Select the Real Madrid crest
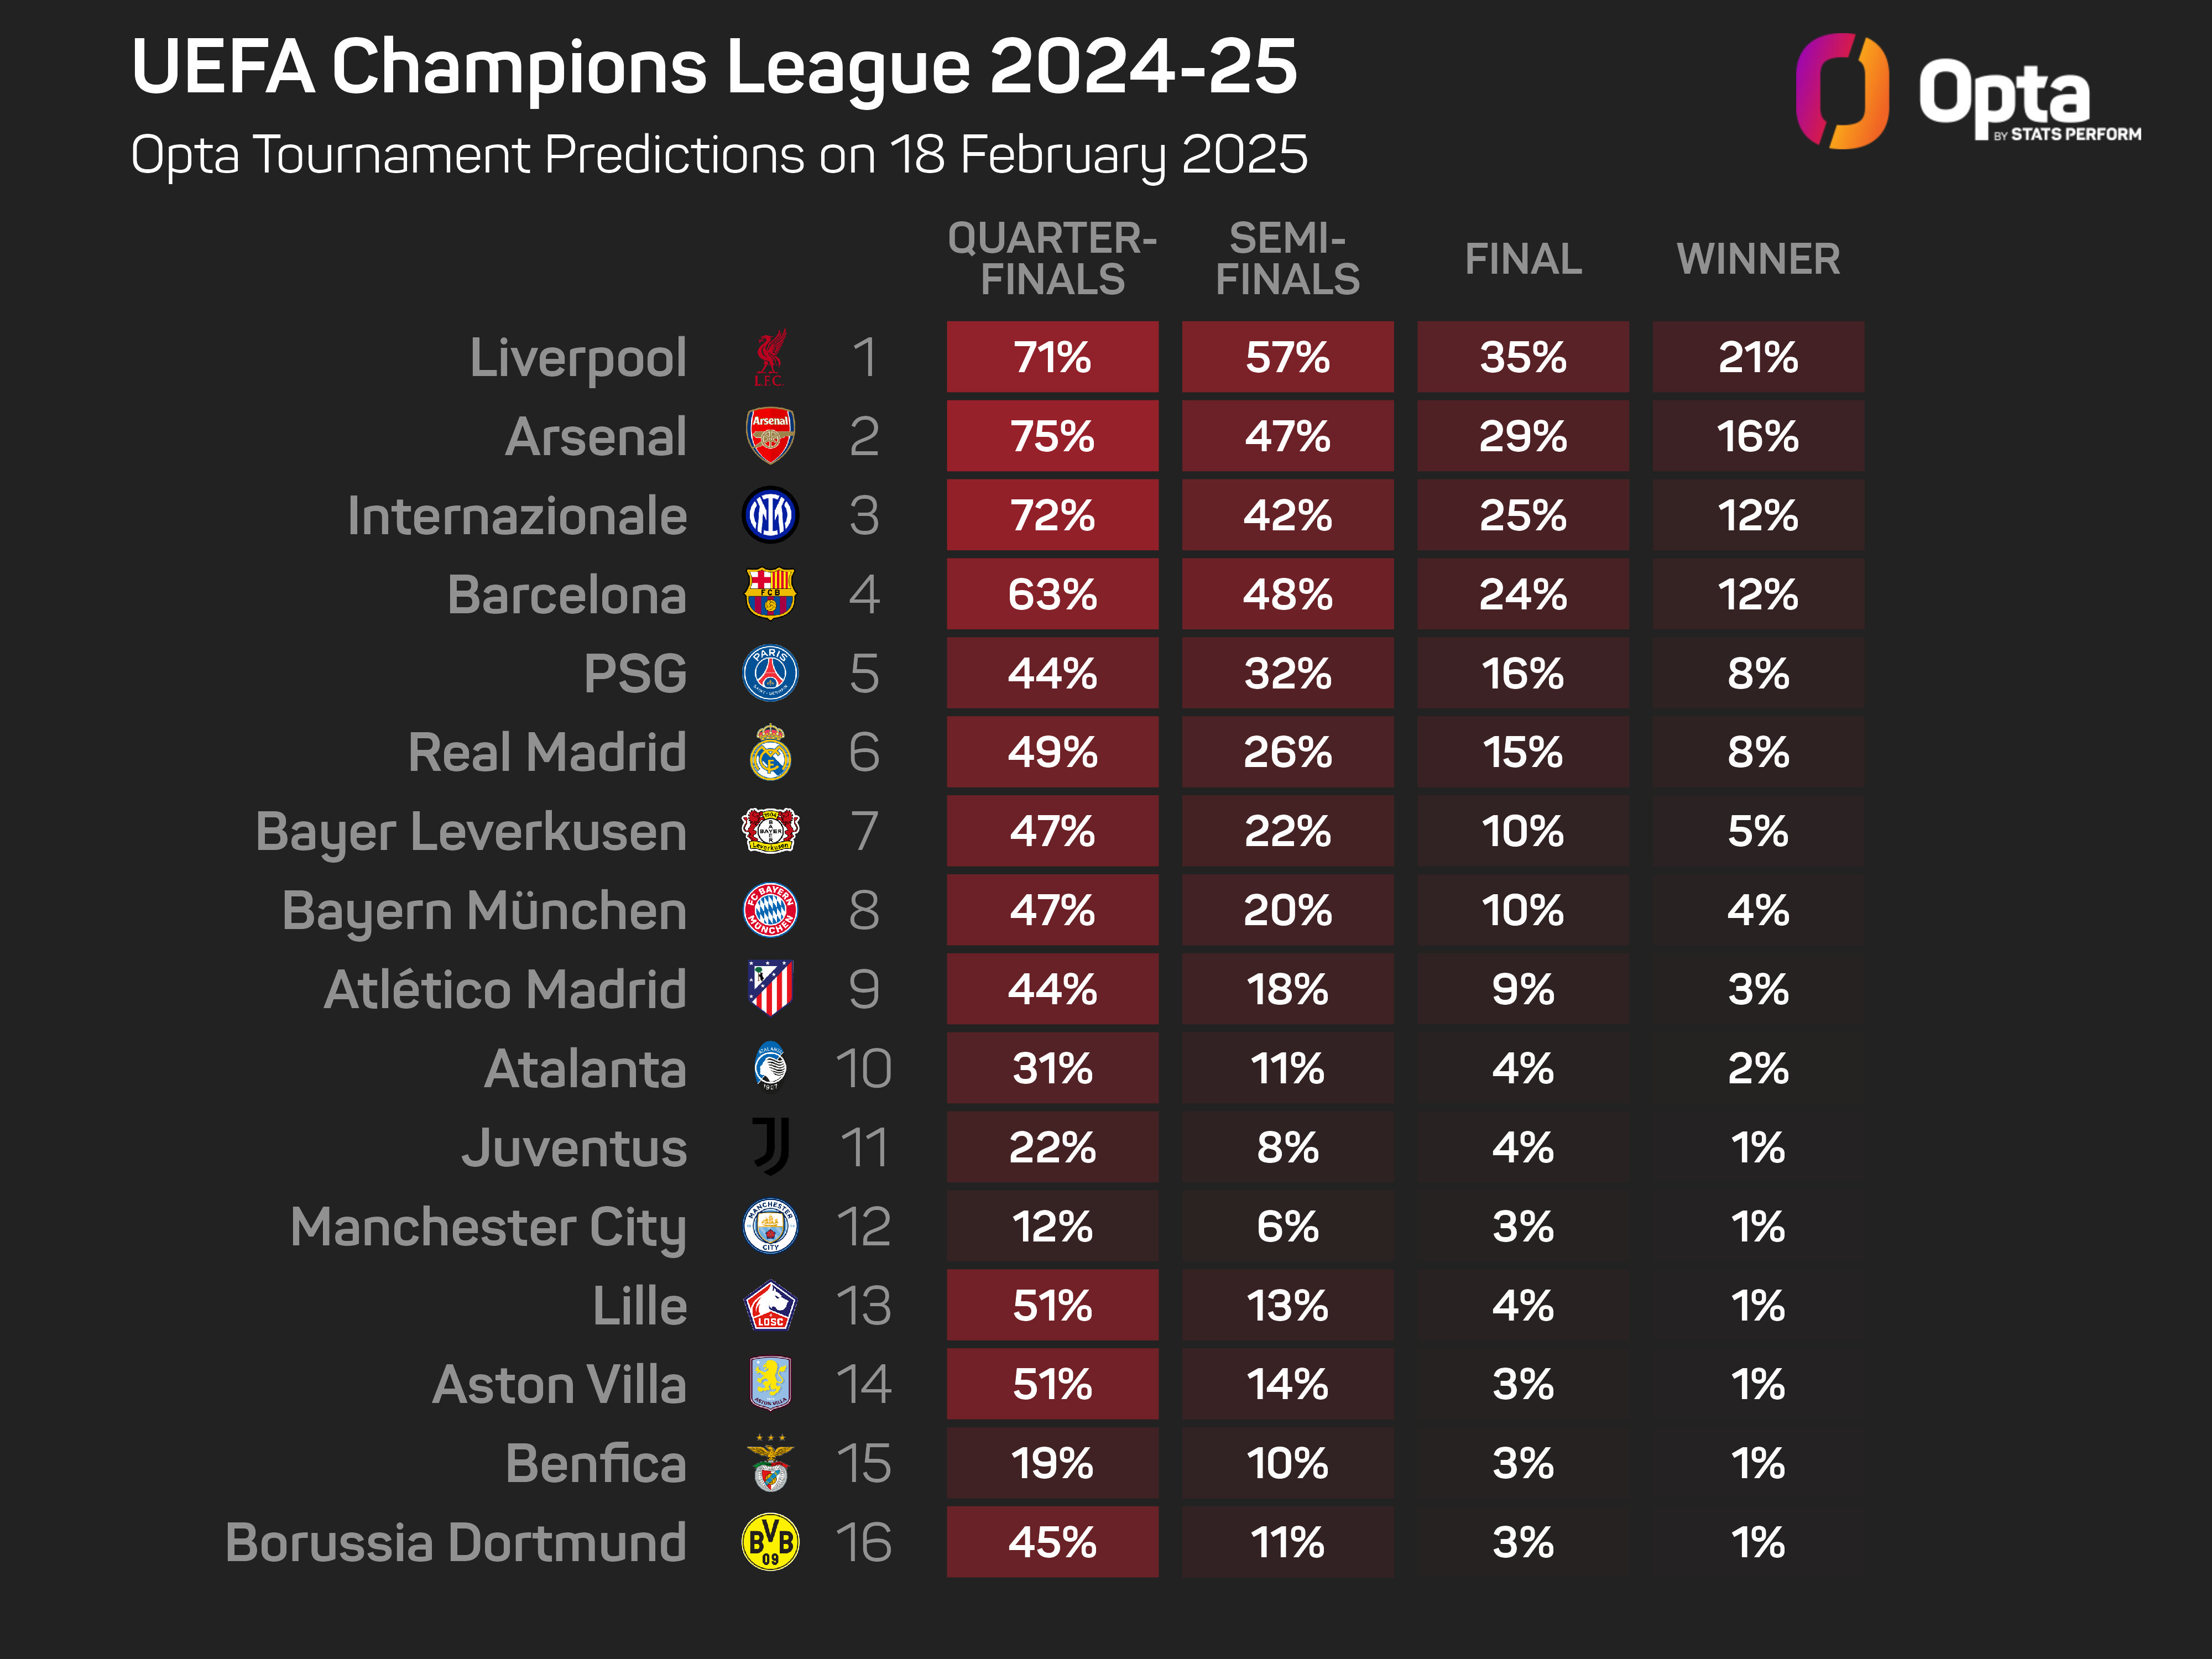2212x1659 pixels. click(770, 752)
